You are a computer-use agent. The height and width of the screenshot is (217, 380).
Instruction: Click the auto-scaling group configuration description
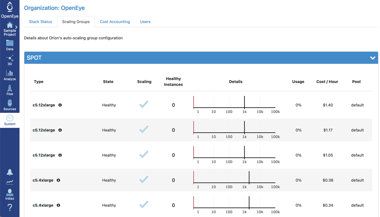(x=73, y=38)
